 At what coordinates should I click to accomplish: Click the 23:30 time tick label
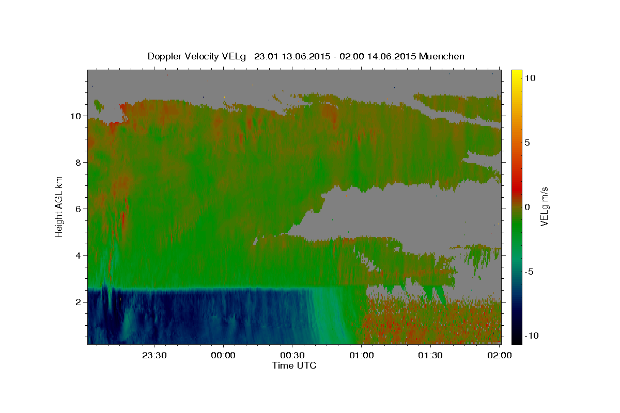(154, 356)
